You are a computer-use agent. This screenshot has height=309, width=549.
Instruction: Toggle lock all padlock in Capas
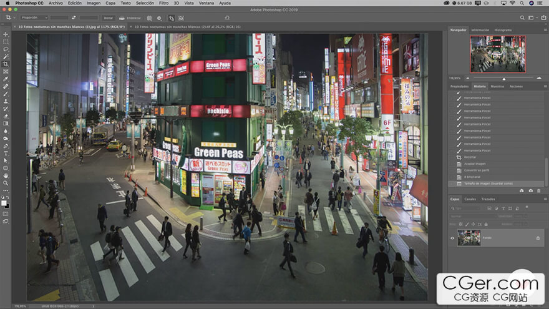[486, 224]
